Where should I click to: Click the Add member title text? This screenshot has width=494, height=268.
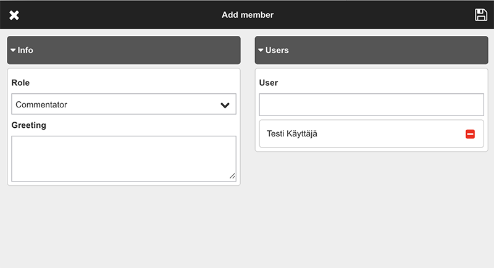248,15
